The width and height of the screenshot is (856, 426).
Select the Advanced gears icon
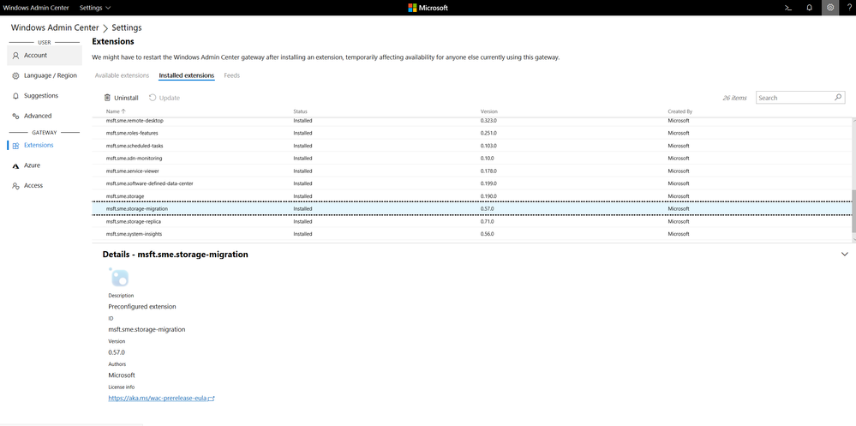click(15, 116)
